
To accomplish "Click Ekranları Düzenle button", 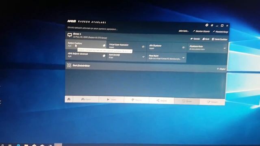I will pyautogui.click(x=201, y=31).
